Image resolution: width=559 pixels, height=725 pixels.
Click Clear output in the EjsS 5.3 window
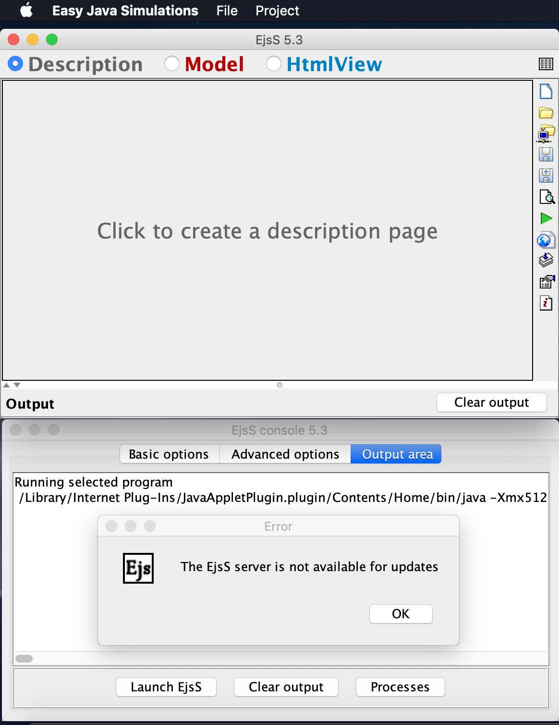point(492,402)
